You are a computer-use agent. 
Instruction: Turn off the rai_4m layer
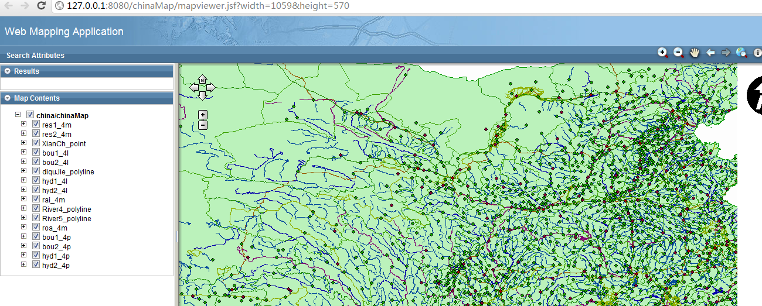coord(36,200)
